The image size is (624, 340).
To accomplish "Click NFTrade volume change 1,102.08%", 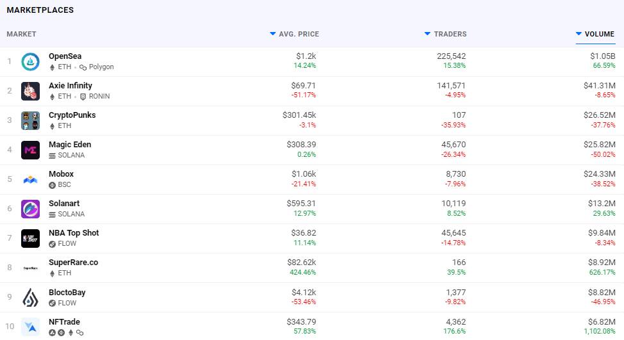I will (x=600, y=331).
